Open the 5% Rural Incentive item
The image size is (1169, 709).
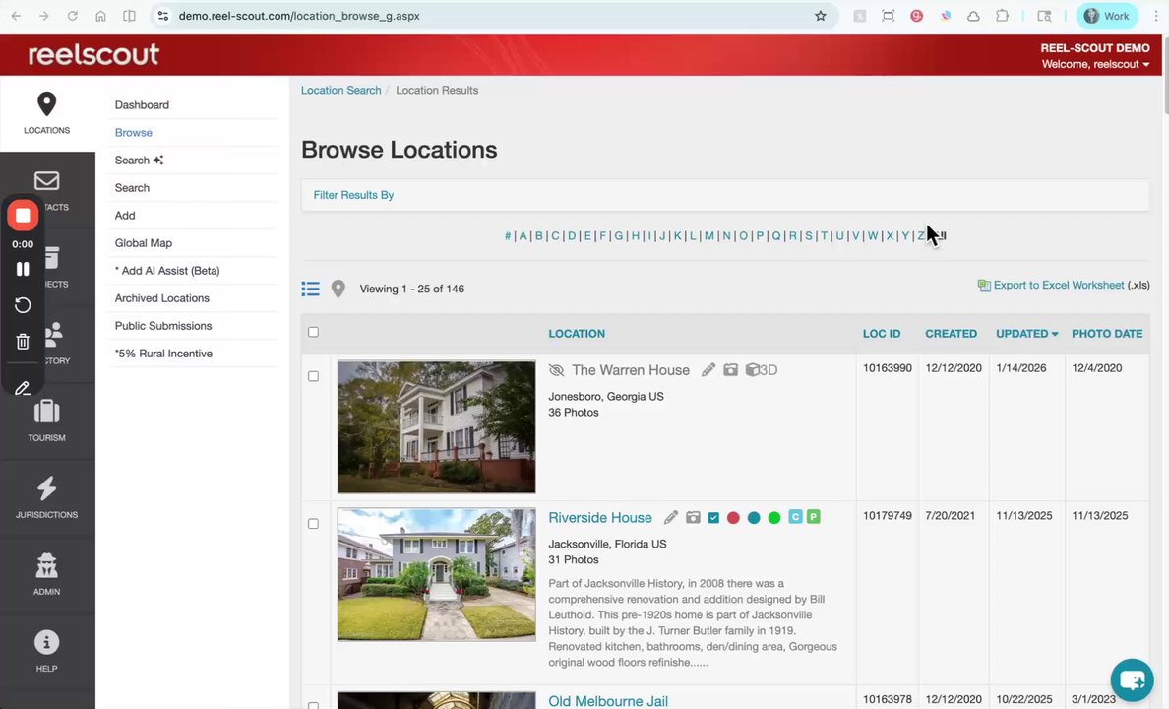click(163, 354)
